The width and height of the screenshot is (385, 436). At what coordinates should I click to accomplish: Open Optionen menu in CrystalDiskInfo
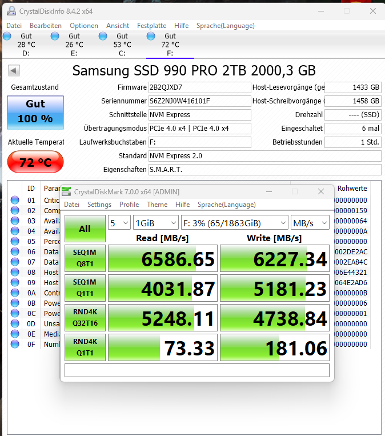84,26
